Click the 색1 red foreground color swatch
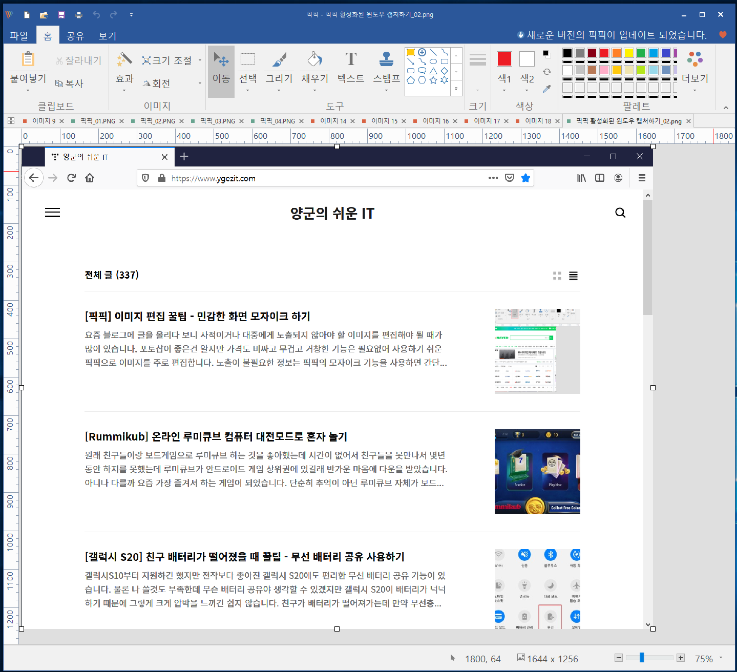This screenshot has height=672, width=737. pos(504,59)
